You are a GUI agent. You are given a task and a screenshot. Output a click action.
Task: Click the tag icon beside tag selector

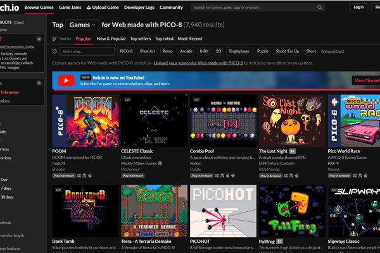click(54, 51)
